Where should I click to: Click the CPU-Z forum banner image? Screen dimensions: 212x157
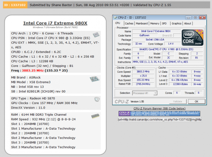pos(159,114)
